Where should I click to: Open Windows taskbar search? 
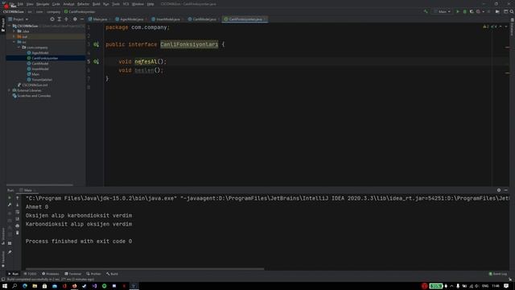[x=14, y=286]
